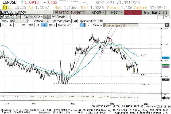The width and height of the screenshot is (171, 114).
Task: Select the Mass range tab
Action: (x=52, y=25)
